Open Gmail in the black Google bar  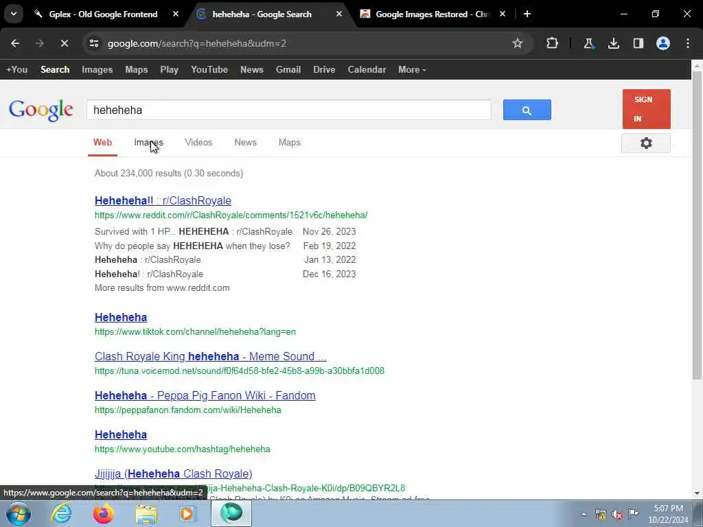pos(288,70)
